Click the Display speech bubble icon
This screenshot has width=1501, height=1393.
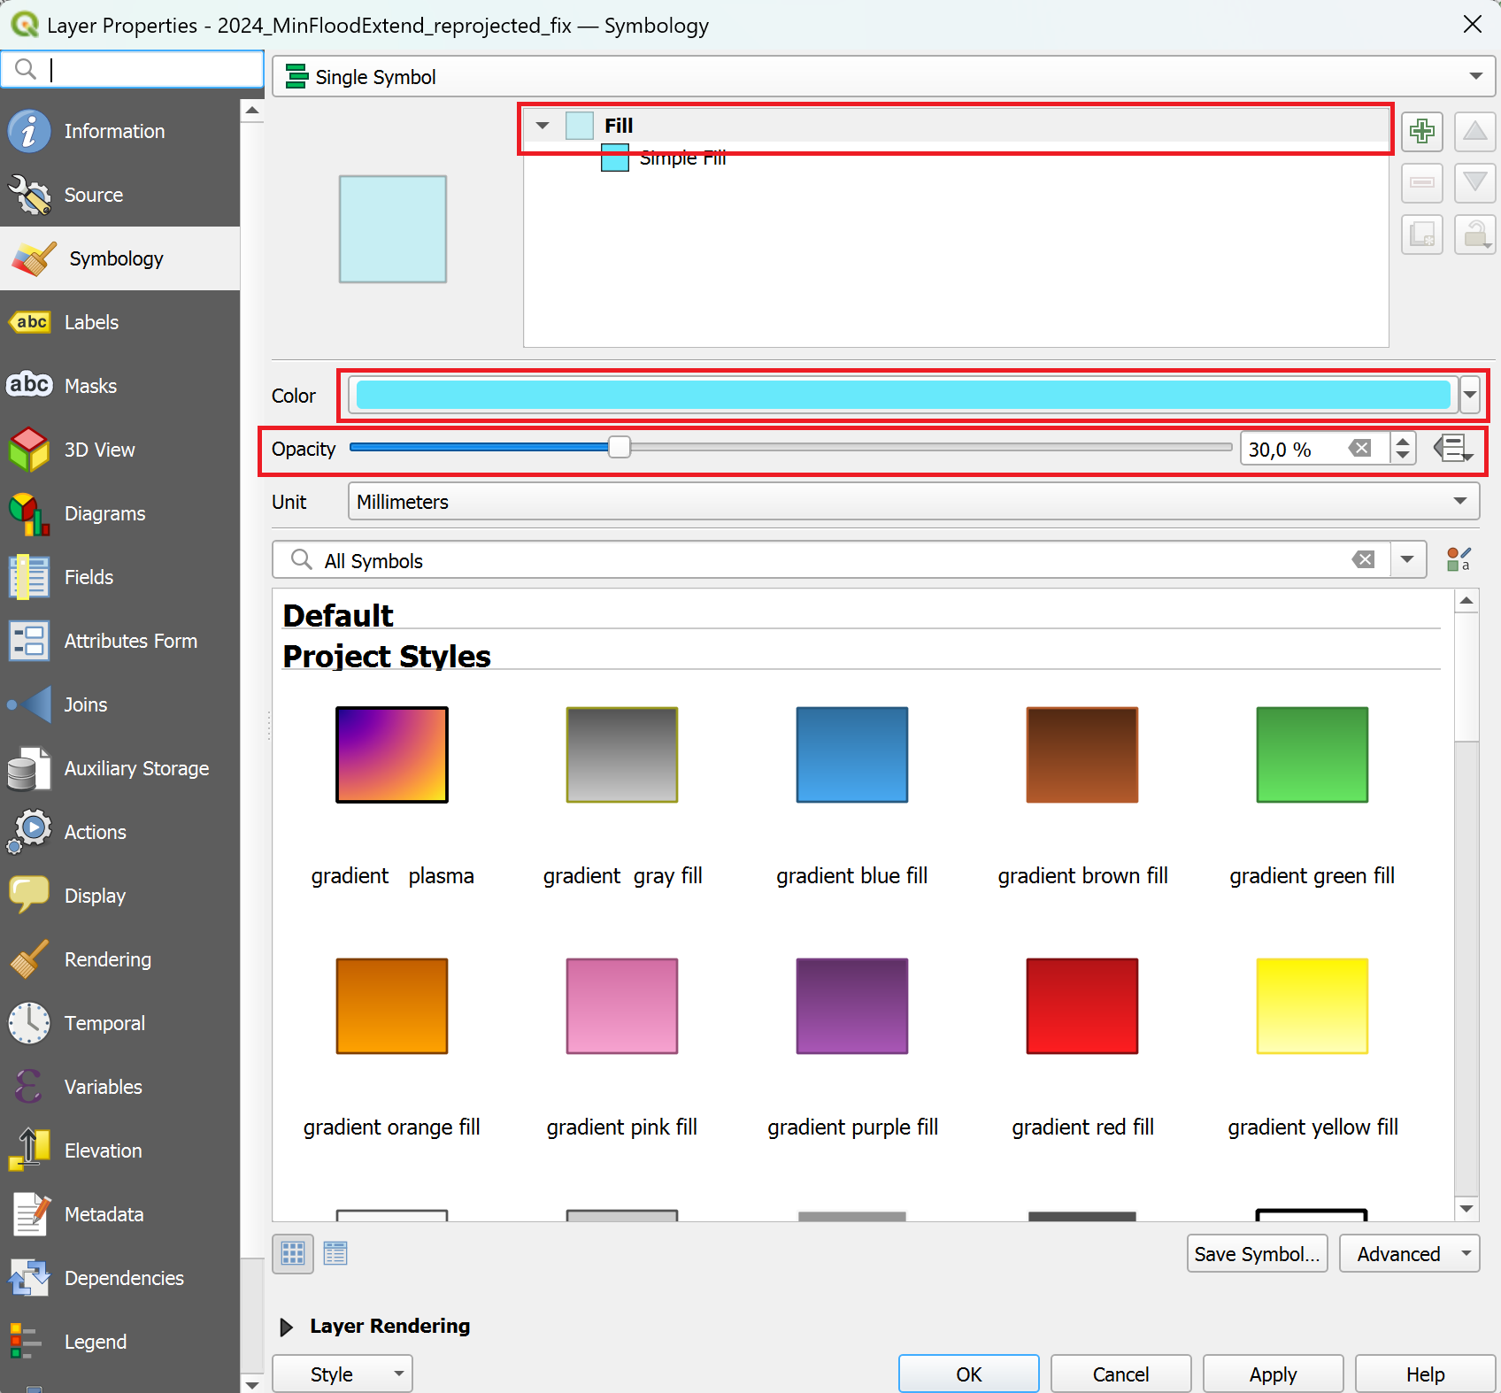[x=29, y=896]
